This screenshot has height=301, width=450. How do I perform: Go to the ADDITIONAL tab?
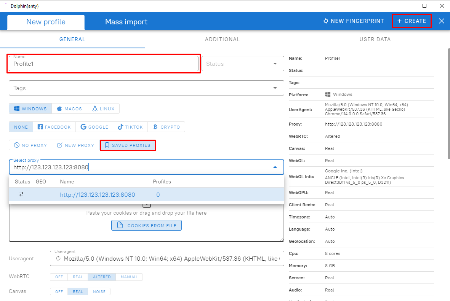222,39
